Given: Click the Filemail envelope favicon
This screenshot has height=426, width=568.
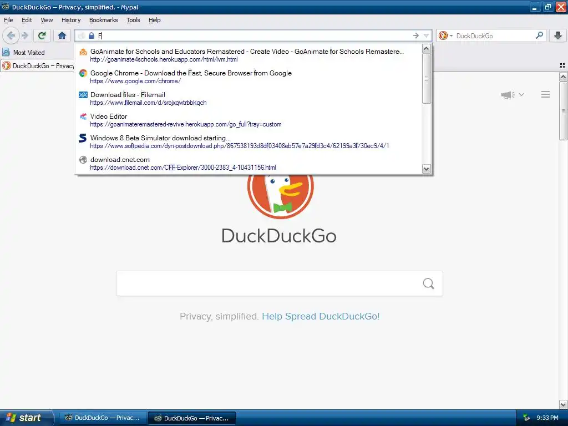Looking at the screenshot, I should pos(83,95).
